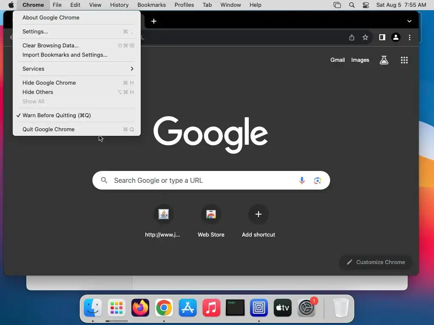Image resolution: width=434 pixels, height=325 pixels.
Task: Click Google Chrome in the Dock
Action: [x=164, y=308]
